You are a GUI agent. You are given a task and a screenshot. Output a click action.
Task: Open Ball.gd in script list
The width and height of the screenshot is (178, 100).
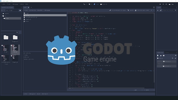click(45, 15)
